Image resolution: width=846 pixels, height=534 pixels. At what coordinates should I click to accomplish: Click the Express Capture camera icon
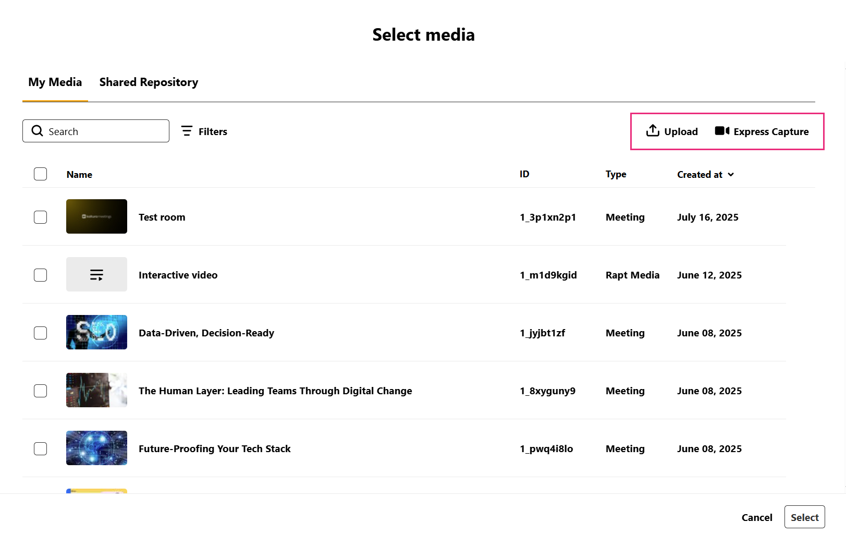(x=722, y=131)
